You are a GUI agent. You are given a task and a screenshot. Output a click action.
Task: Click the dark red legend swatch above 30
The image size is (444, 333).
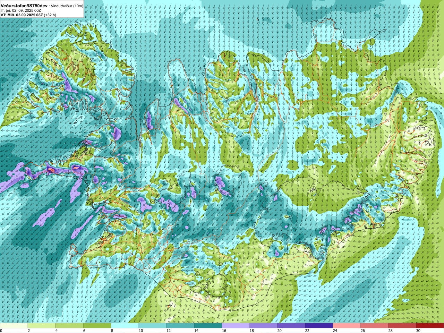pos(430,326)
